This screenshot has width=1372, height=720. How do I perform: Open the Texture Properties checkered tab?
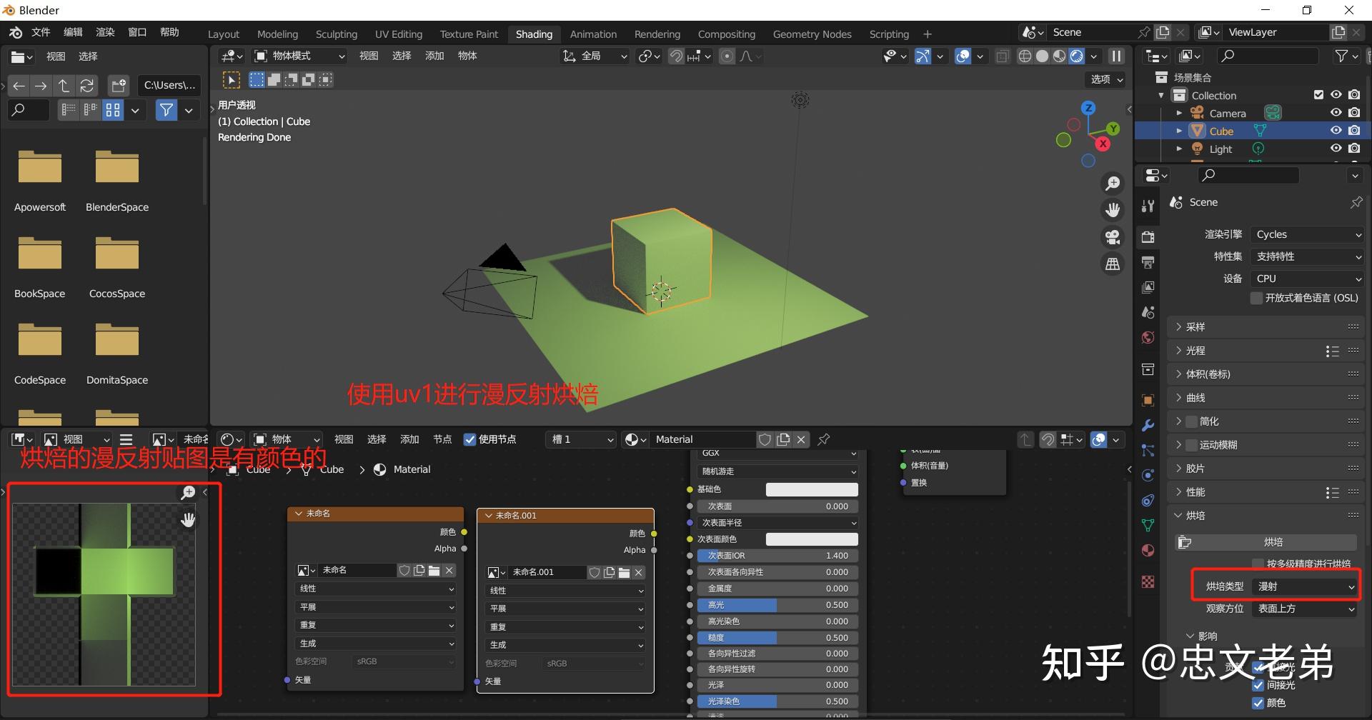pyautogui.click(x=1148, y=582)
